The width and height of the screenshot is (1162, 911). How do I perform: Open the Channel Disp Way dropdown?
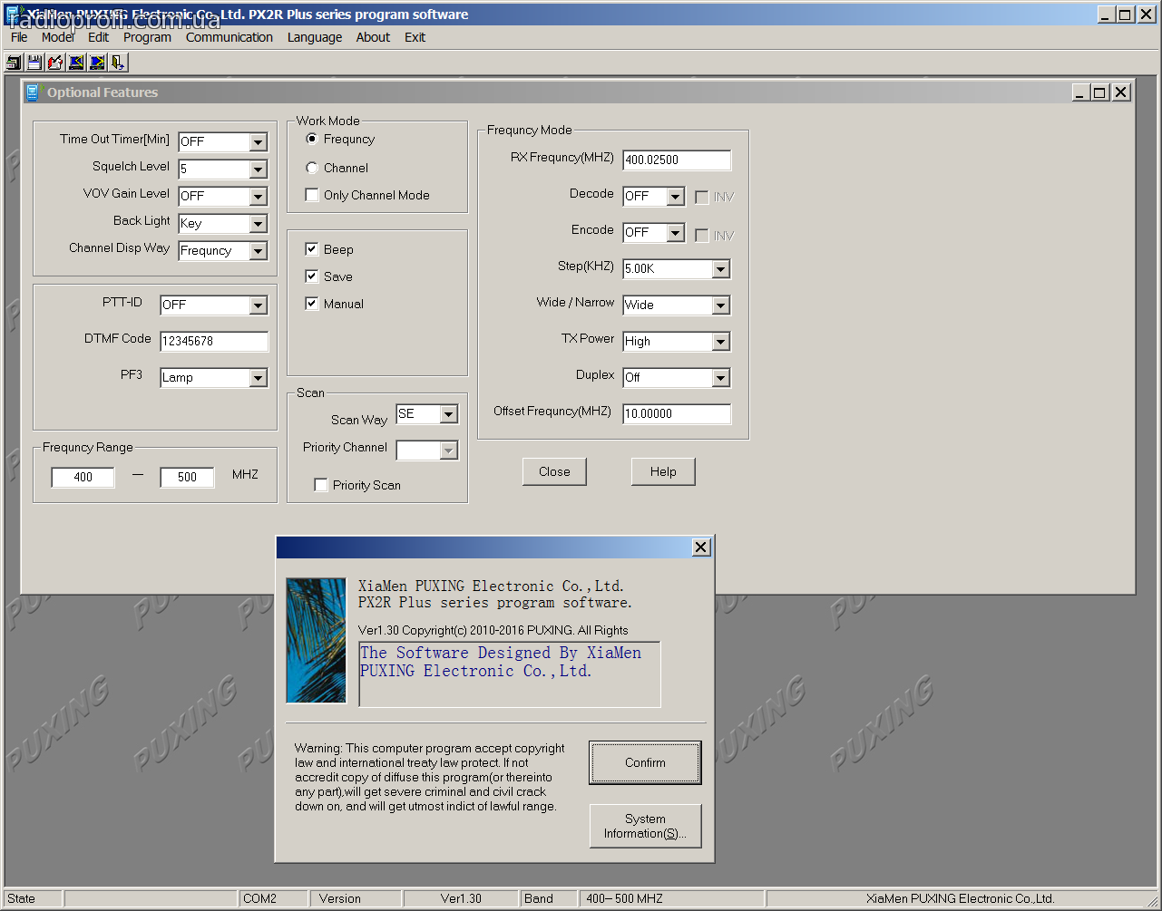click(259, 251)
